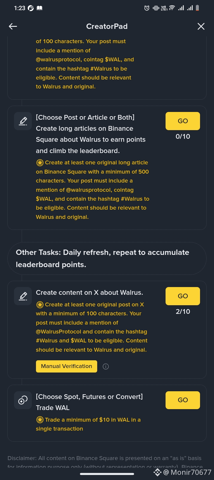Tap the trade swap icon for WAL task
214x480 pixels.
click(23, 400)
